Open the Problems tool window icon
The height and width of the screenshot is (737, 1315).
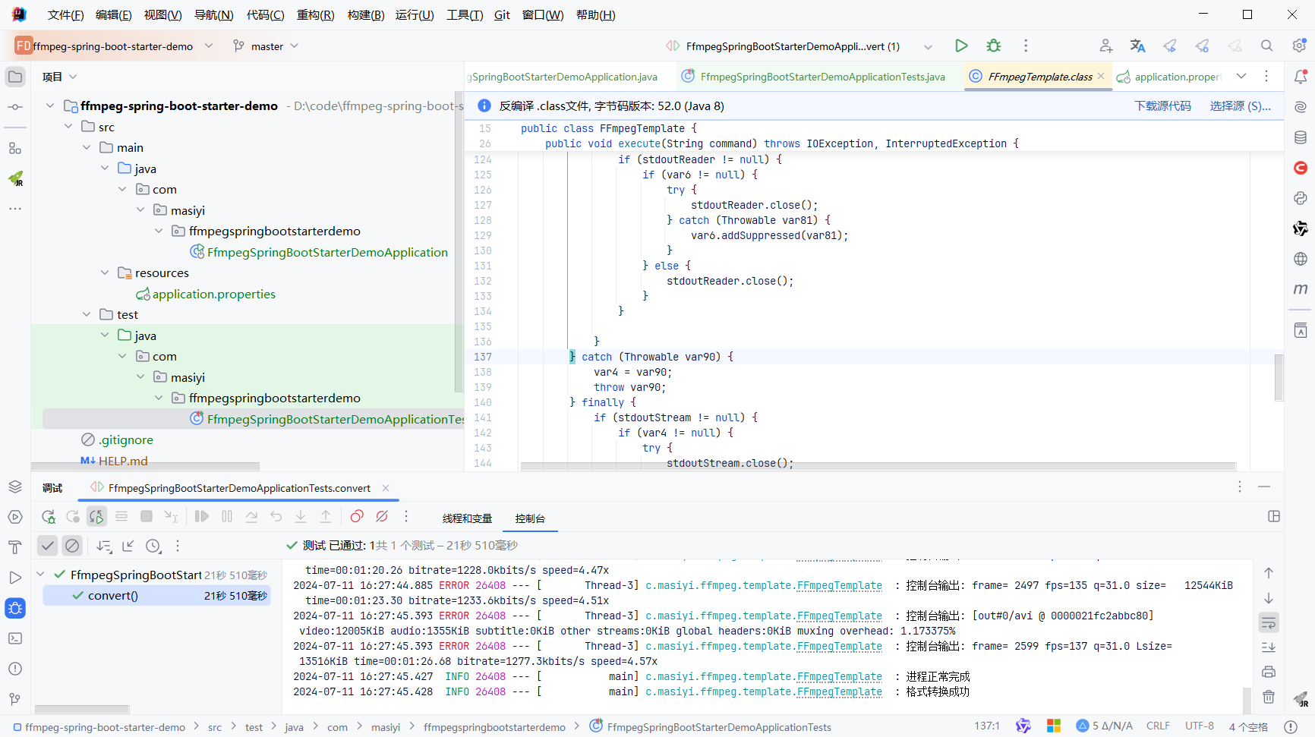pyautogui.click(x=15, y=669)
